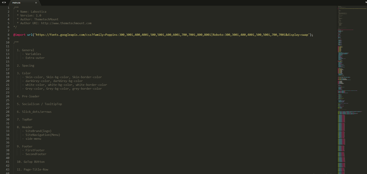Click the '* Author: ThemetechMount' line
This screenshot has height=174, width=367.
point(38,19)
